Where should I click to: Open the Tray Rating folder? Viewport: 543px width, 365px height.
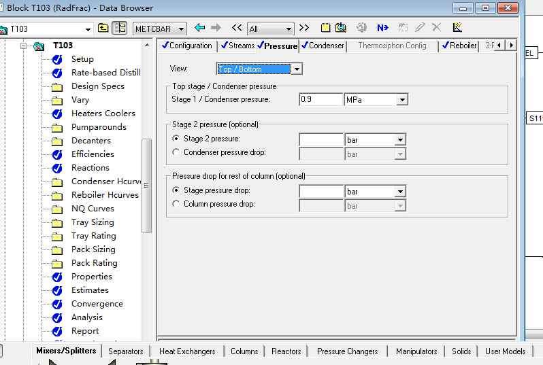(93, 236)
